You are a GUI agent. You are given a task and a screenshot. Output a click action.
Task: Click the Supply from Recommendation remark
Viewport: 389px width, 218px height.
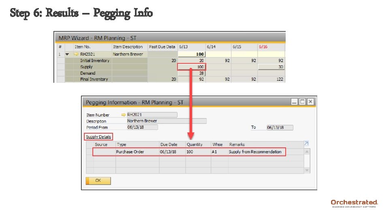point(255,152)
